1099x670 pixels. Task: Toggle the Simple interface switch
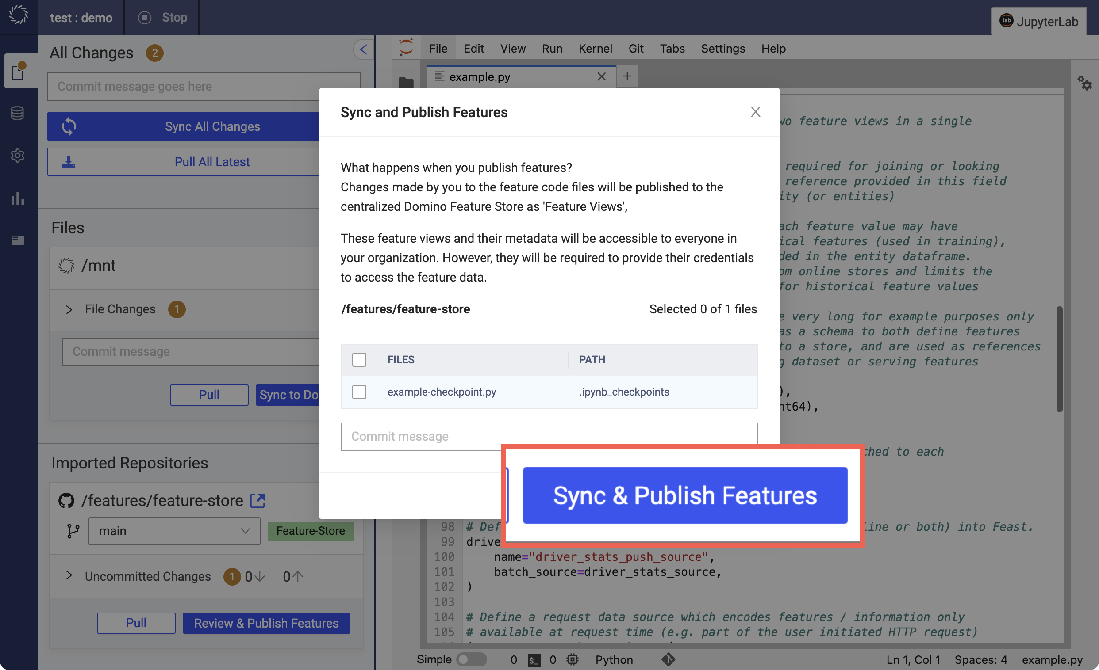[x=472, y=659]
